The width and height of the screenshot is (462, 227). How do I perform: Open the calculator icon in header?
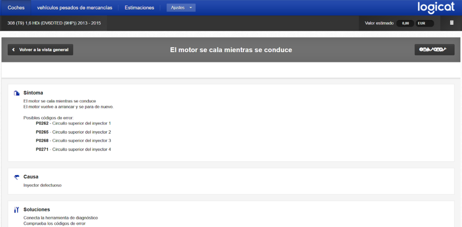452,23
